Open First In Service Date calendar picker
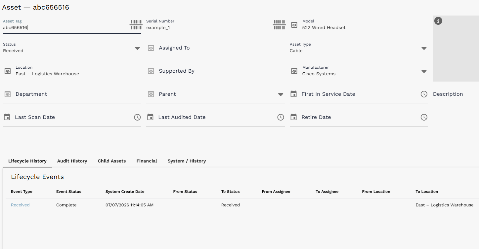Viewport: 479px width, 249px height. [293, 94]
